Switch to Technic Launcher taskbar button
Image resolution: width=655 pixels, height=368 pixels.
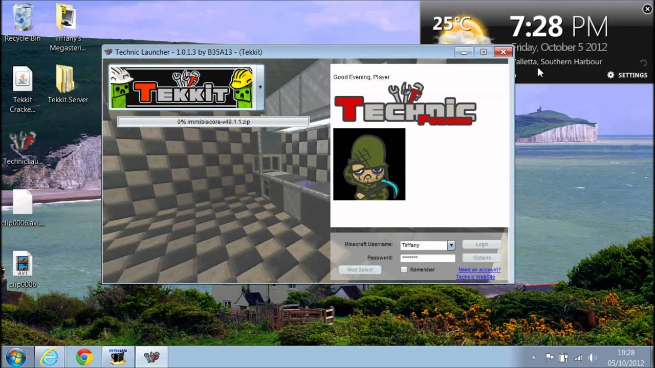[x=152, y=357]
